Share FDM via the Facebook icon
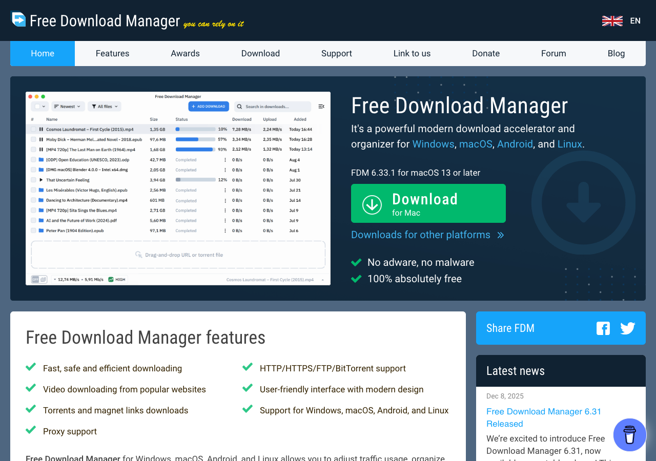Image resolution: width=656 pixels, height=461 pixels. [603, 328]
